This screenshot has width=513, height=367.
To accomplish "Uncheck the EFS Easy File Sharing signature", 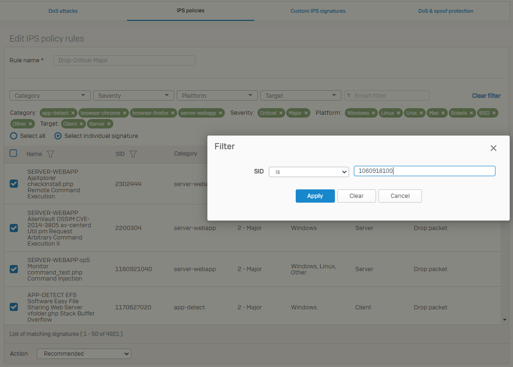I will point(14,307).
